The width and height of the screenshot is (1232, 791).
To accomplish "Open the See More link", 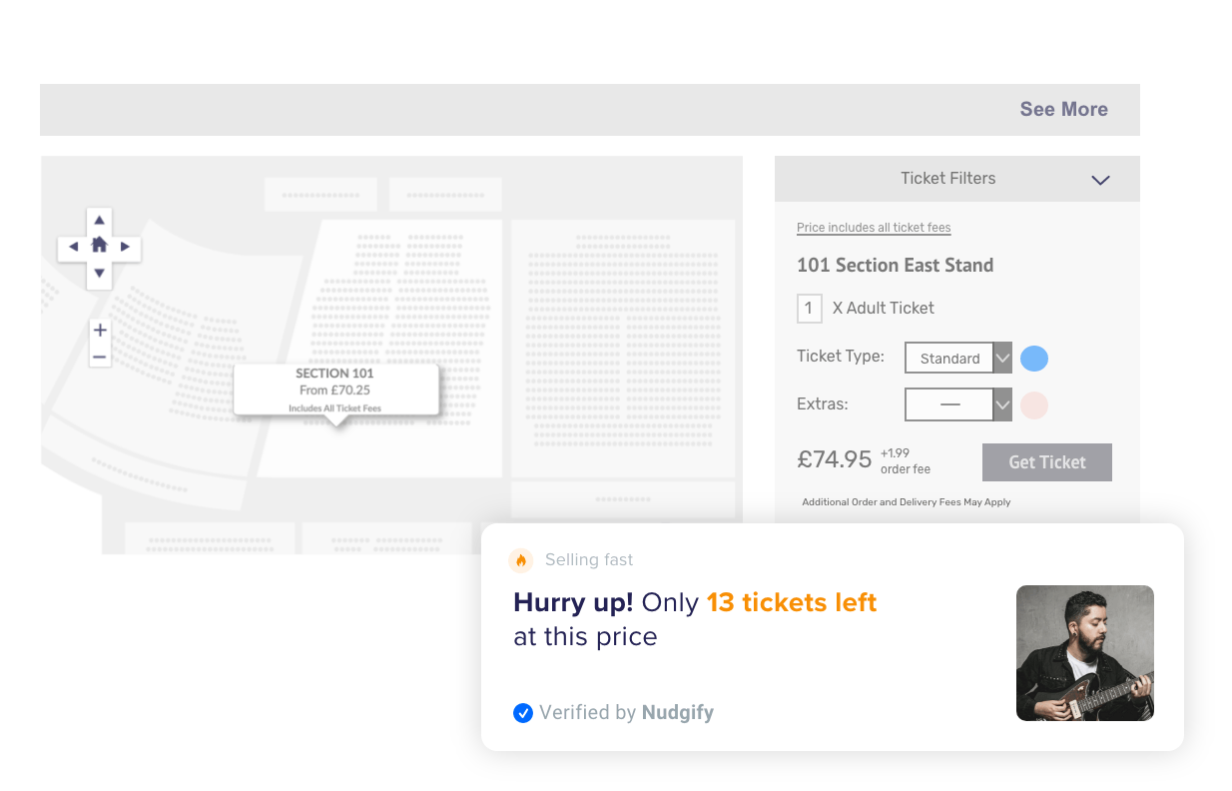I will click(1063, 110).
